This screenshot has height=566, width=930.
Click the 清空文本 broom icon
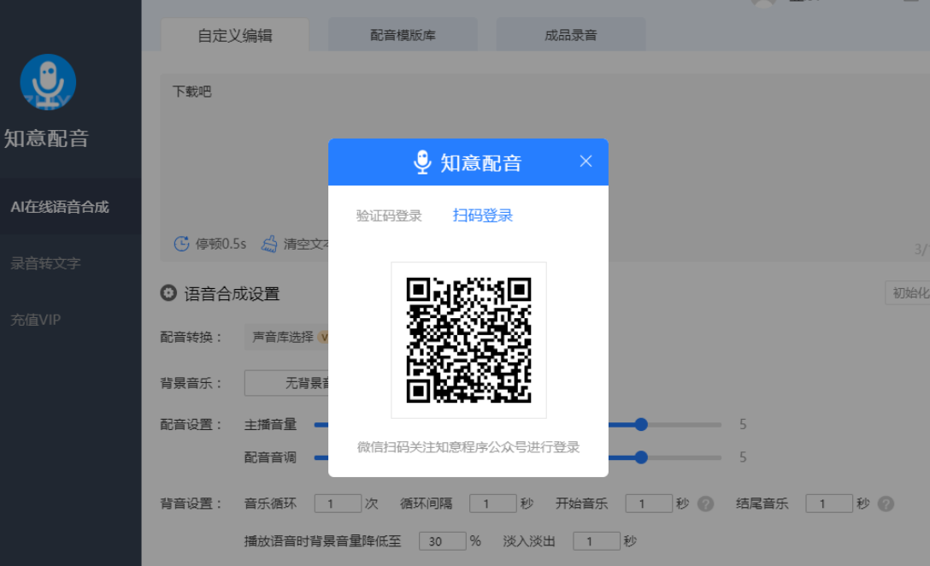[x=269, y=244]
